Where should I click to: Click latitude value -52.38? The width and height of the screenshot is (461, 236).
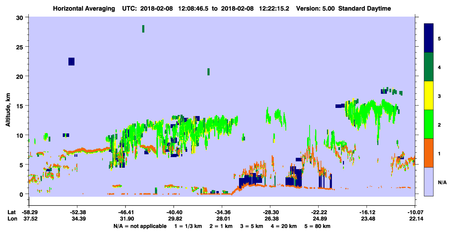(x=77, y=212)
